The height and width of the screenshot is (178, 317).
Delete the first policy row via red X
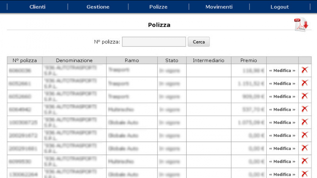pyautogui.click(x=305, y=70)
